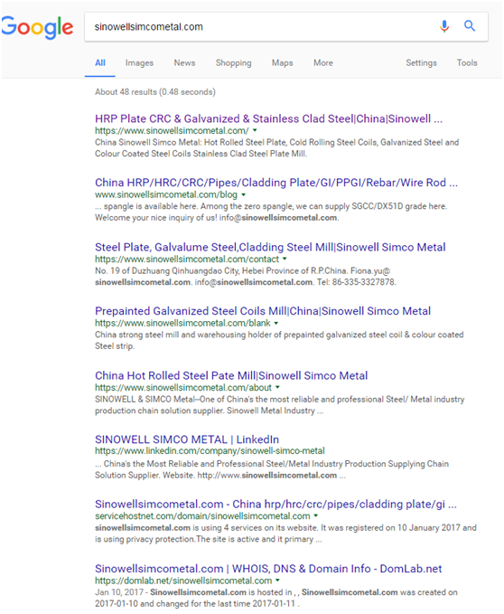Click the microphone voice search icon
This screenshot has width=504, height=614.
(x=444, y=26)
